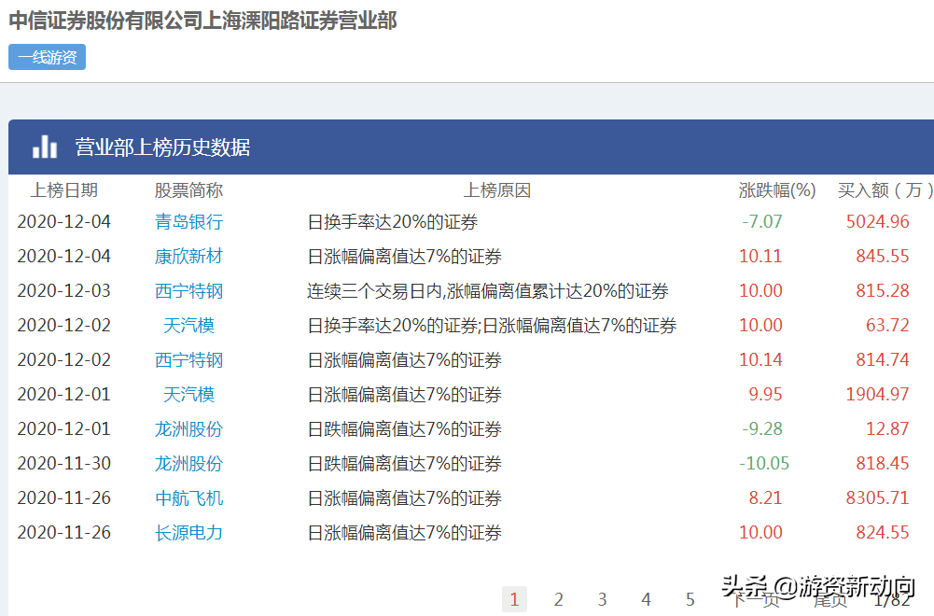This screenshot has width=934, height=616.
Task: Click the buy amount 1904.97
Action: point(877,395)
